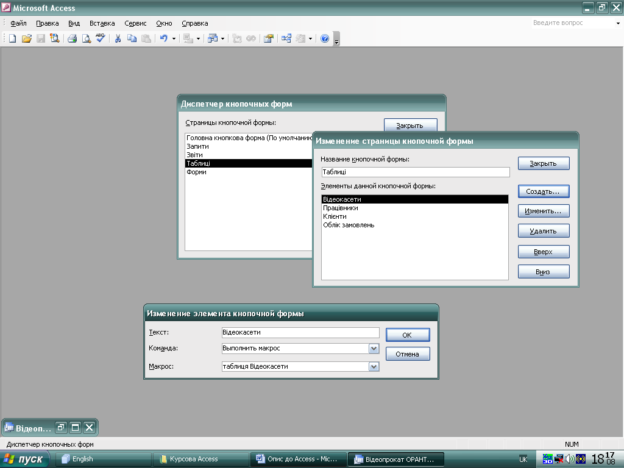Click the Cut scissors icon

pos(118,38)
